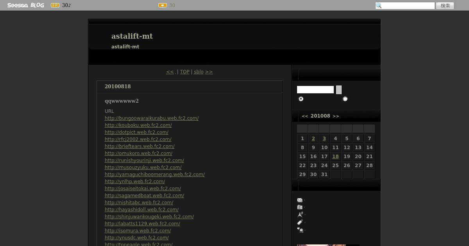The image size is (469, 246).
Task: Click the tag label icon in sidebar
Action: coord(300,222)
